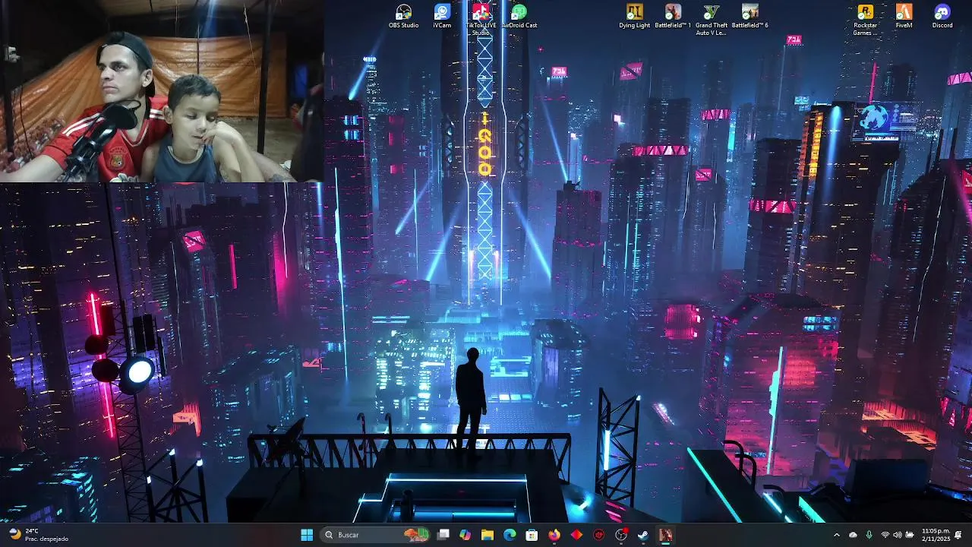Switch to OBS in the taskbar
This screenshot has width=972, height=547.
point(621,535)
